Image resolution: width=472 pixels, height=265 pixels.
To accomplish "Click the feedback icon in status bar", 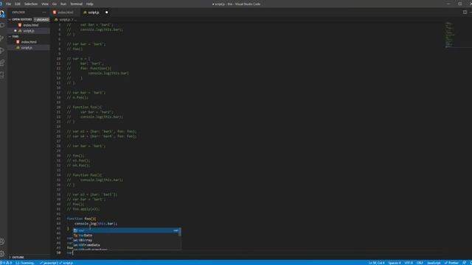I will click(x=464, y=263).
